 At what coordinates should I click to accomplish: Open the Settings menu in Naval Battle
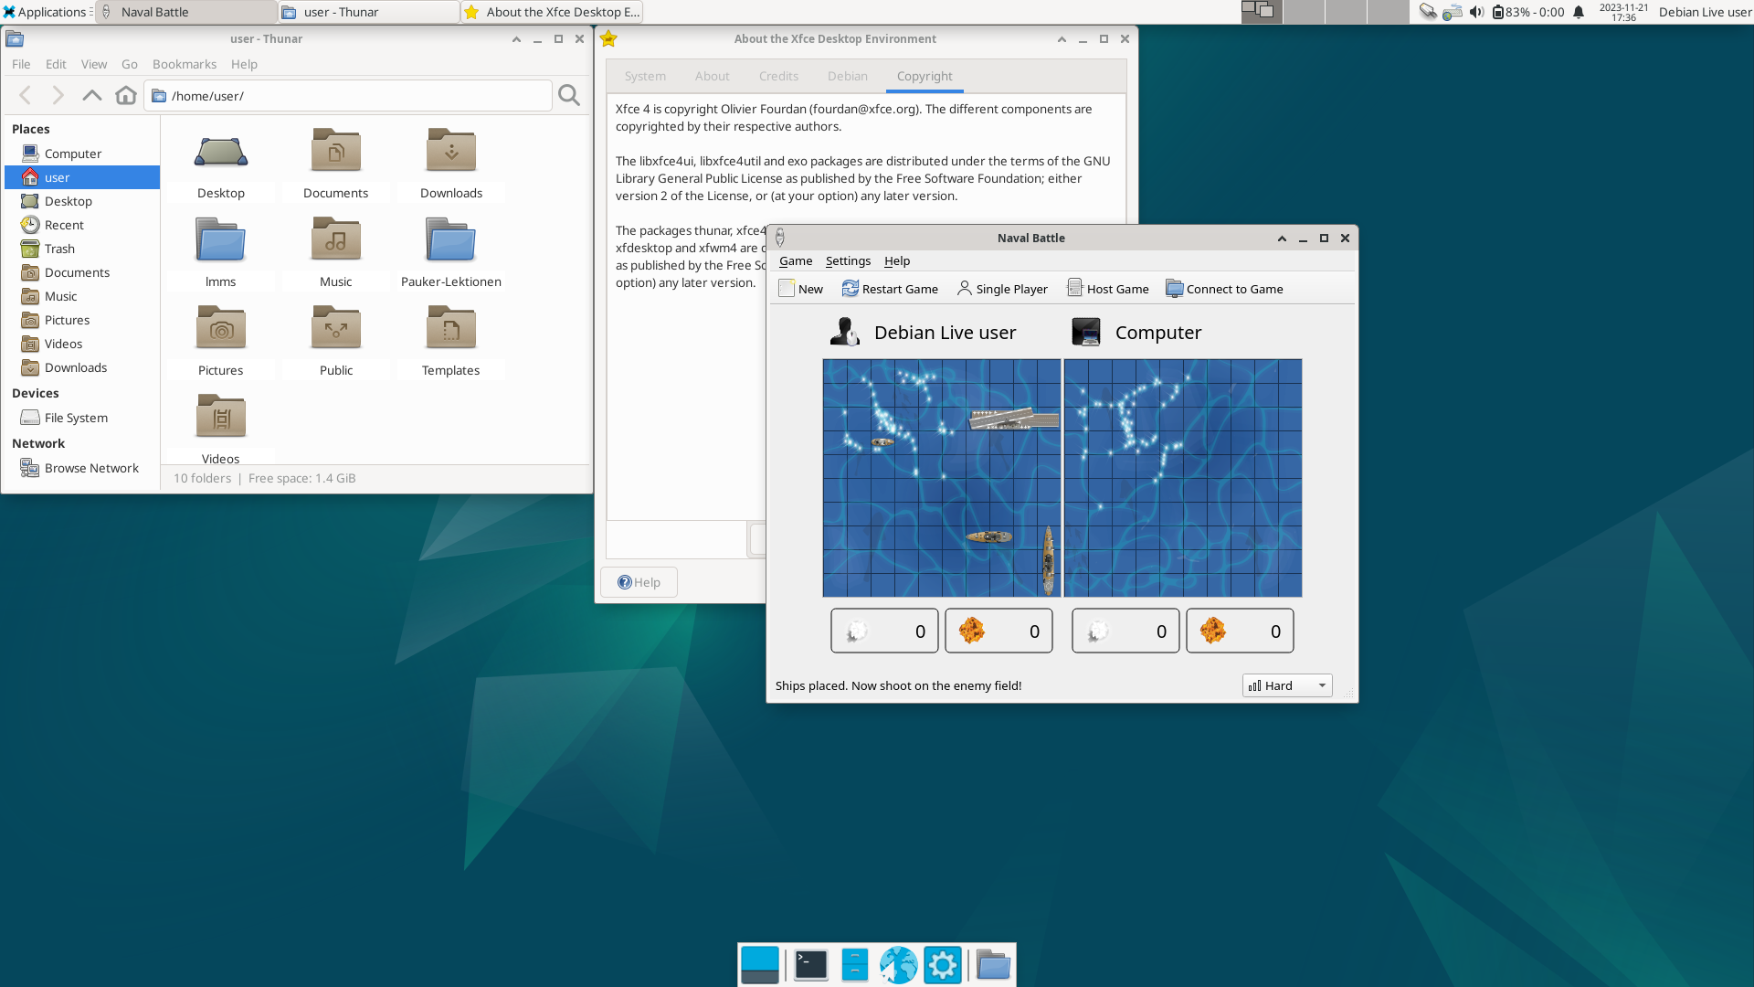tap(848, 260)
